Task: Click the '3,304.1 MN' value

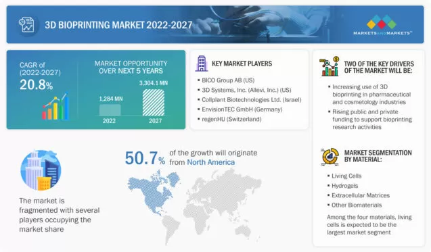Action: click(154, 83)
